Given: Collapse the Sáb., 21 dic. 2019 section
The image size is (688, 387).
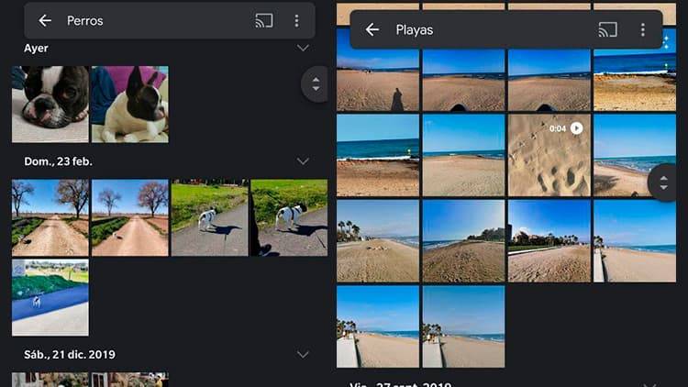Looking at the screenshot, I should click(303, 354).
